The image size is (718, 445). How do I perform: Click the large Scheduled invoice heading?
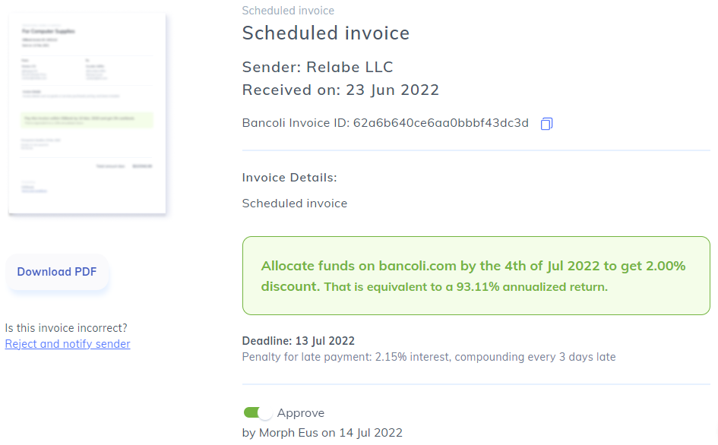325,33
